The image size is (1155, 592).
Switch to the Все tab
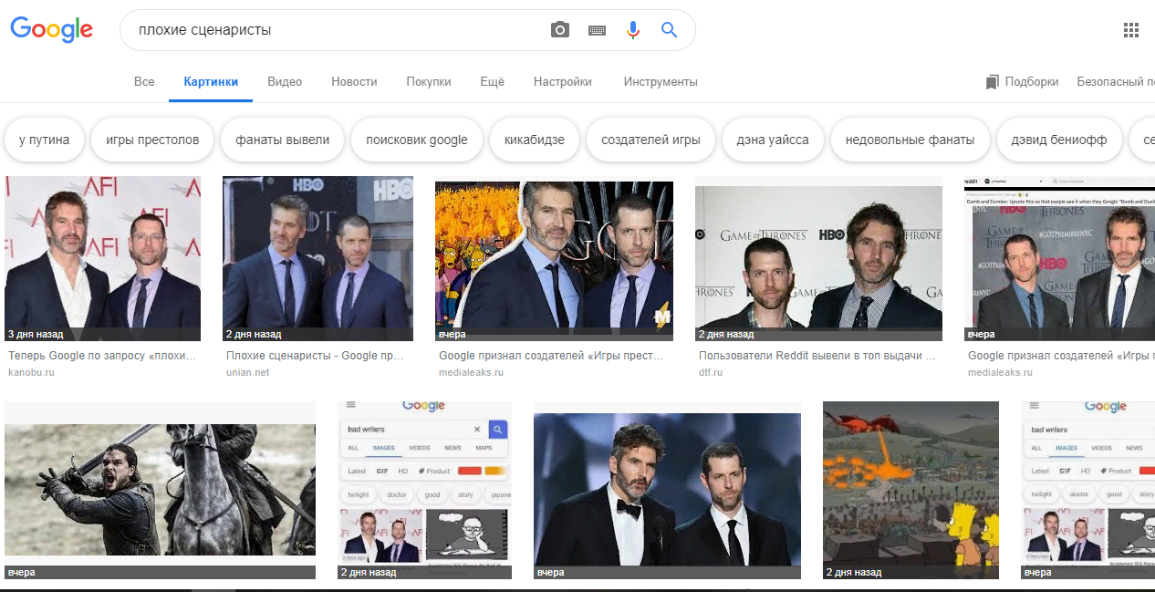pos(144,82)
